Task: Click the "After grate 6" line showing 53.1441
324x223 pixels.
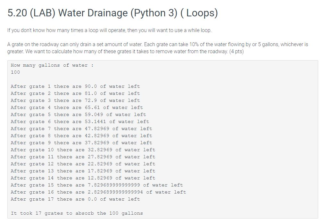Action: point(80,122)
